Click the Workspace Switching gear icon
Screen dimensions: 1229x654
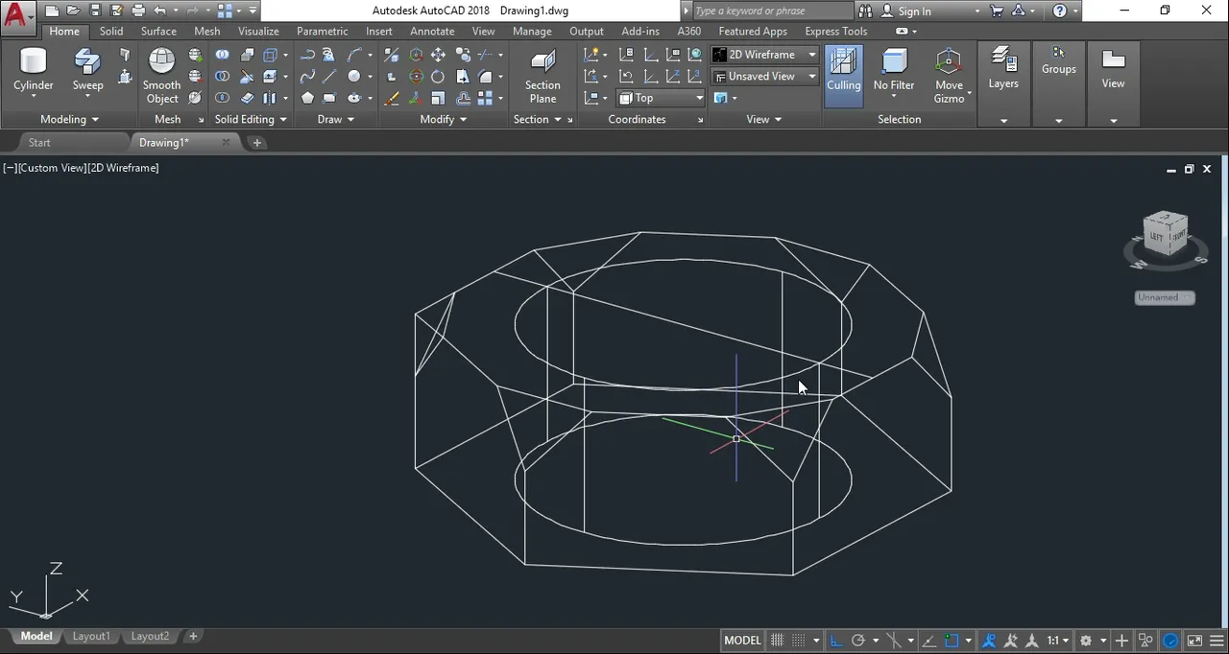(1086, 641)
